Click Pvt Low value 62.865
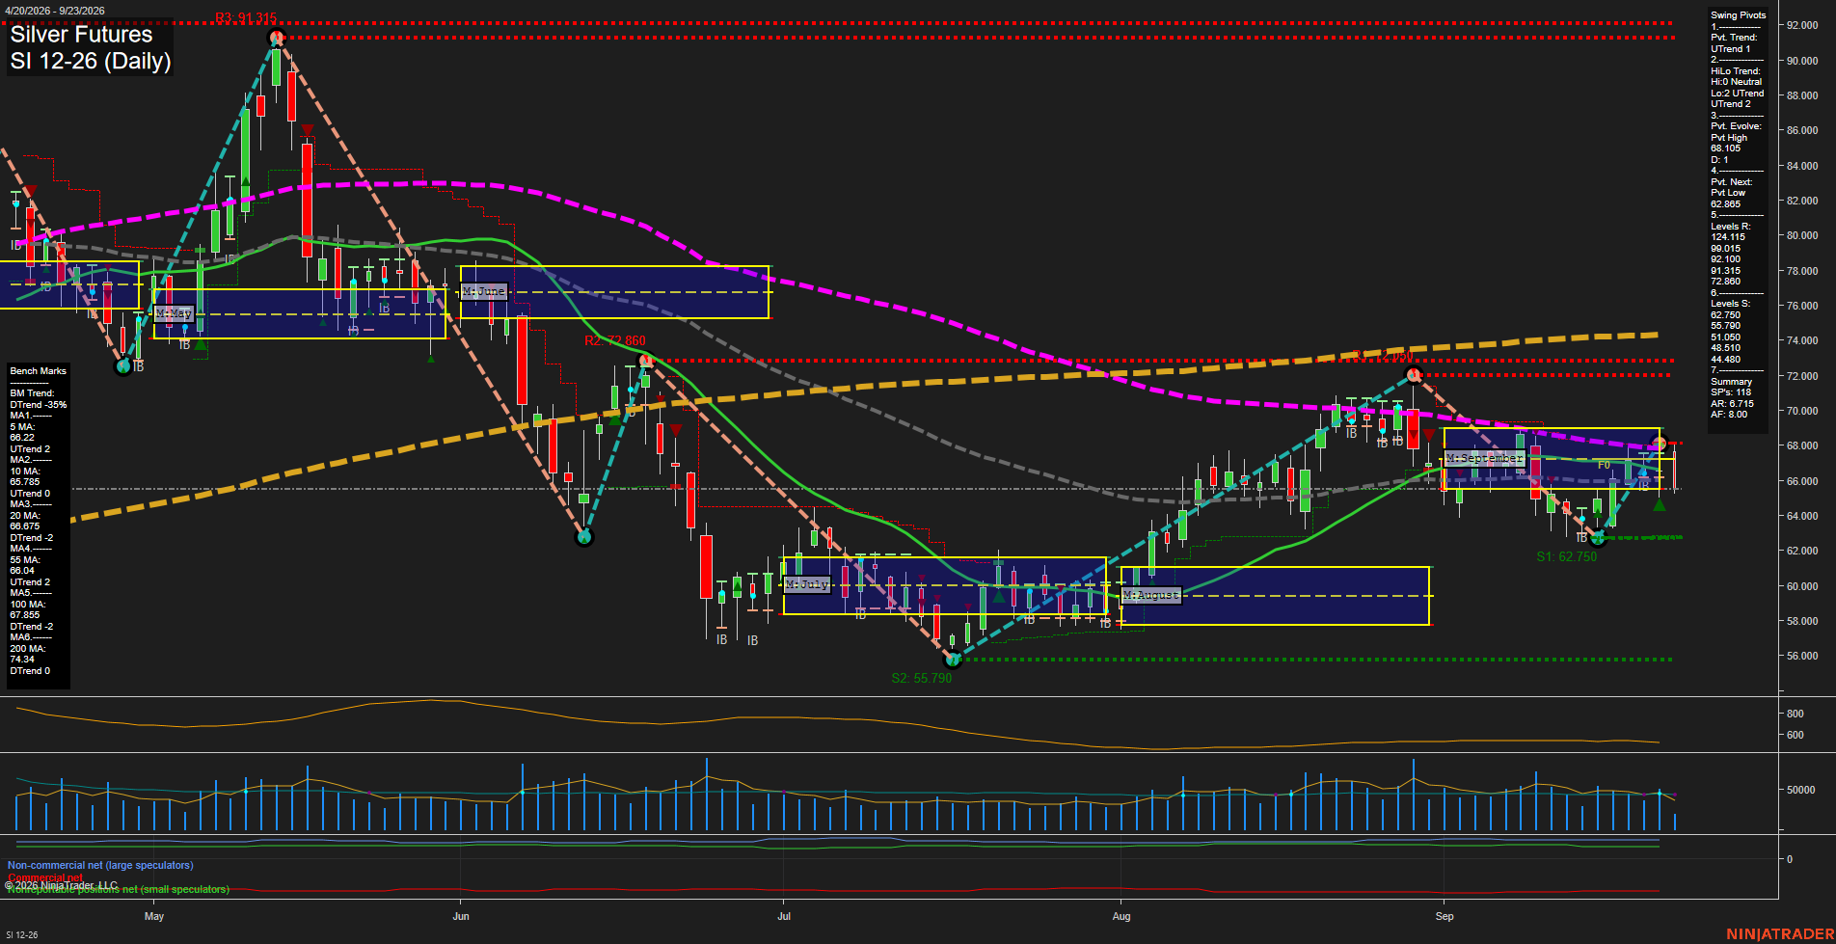This screenshot has width=1836, height=944. [x=1726, y=204]
